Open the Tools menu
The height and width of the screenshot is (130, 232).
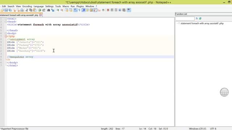pyautogui.click(x=58, y=6)
